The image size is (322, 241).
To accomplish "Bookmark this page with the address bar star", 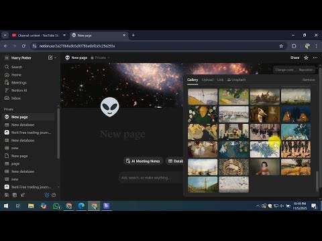I will coord(281,46).
